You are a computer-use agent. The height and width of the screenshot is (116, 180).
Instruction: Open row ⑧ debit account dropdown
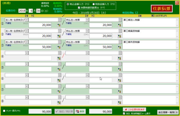click(27, 97)
